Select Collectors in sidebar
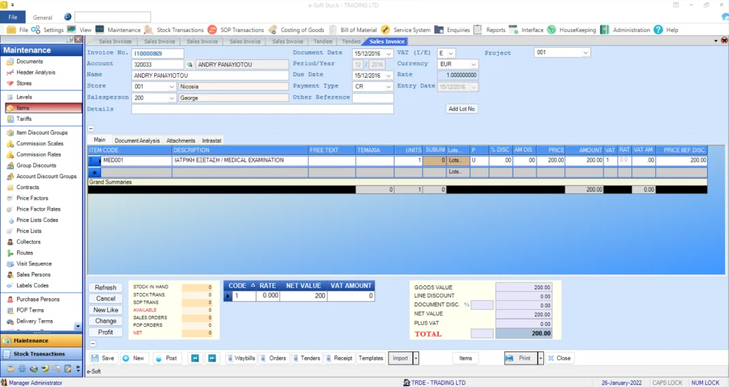The width and height of the screenshot is (729, 387). (29, 242)
